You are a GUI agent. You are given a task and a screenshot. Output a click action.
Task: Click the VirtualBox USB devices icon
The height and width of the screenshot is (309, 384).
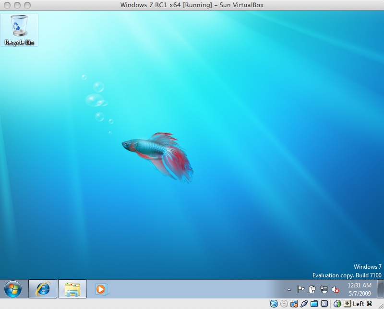coord(304,304)
